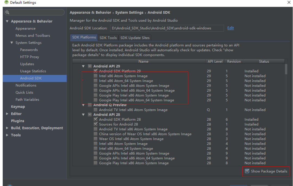
Task: Open Path Variables settings
Action: [x=27, y=100]
